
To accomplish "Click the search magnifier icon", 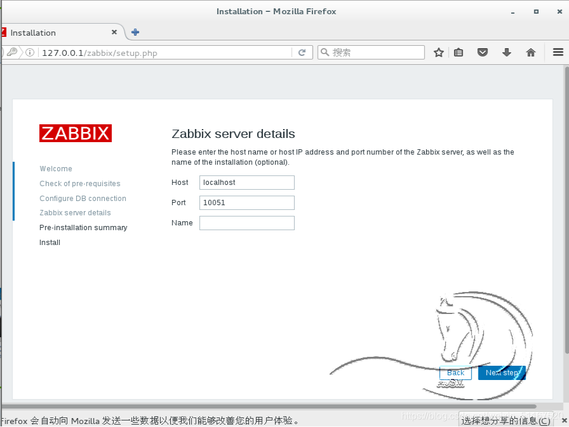I will [325, 52].
